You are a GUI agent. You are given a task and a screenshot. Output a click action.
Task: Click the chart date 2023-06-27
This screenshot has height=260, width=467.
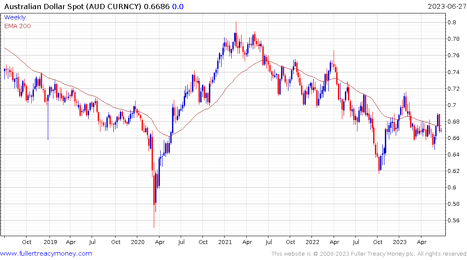pos(447,6)
